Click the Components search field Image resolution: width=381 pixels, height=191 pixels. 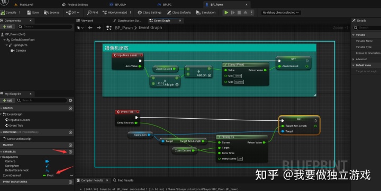pyautogui.click(x=45, y=27)
